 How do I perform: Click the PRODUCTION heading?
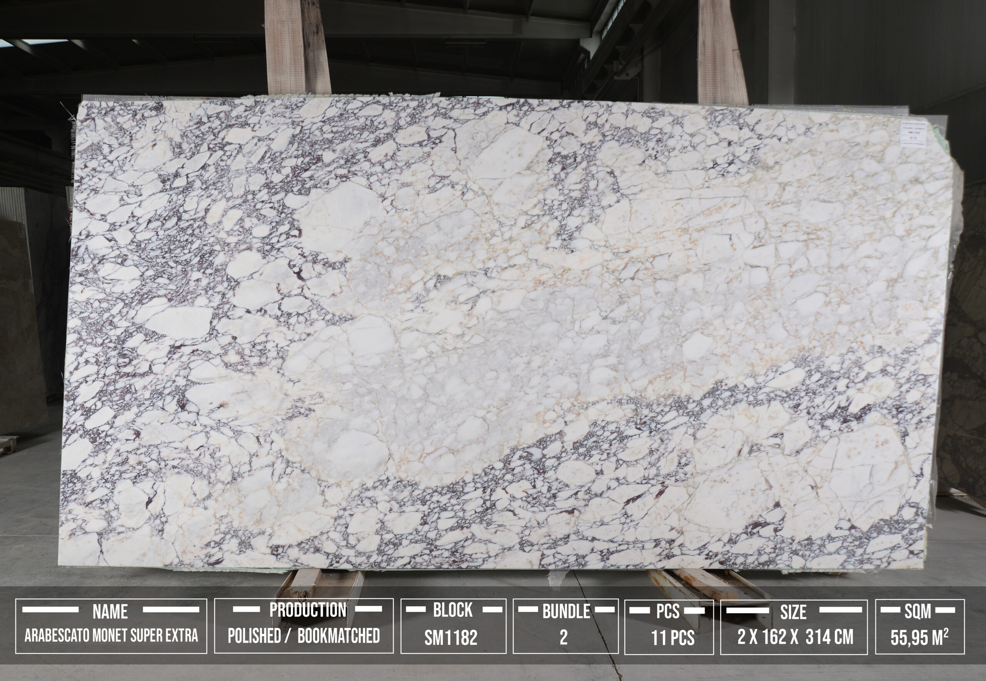point(308,610)
